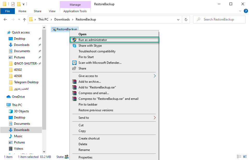Select Compress to "RestoreBackup.rar" and email
The width and height of the screenshot is (249, 160).
click(114, 99)
